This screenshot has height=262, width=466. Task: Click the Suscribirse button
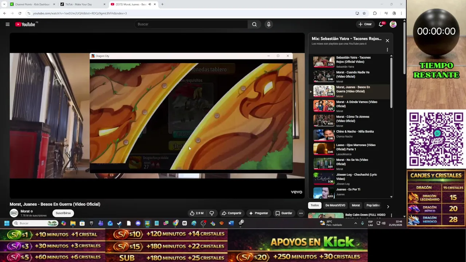pos(63,213)
